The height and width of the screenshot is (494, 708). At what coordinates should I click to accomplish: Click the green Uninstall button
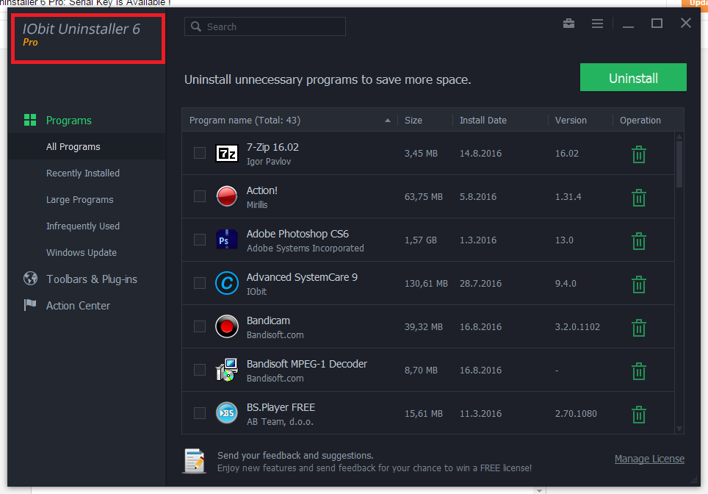point(633,78)
